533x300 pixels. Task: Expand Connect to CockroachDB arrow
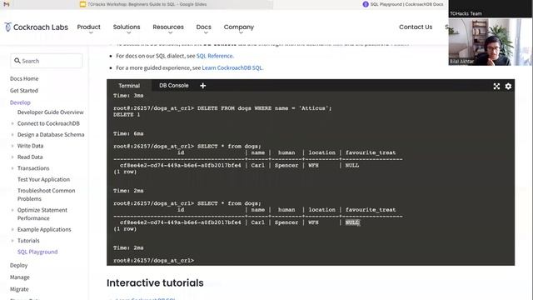point(12,123)
